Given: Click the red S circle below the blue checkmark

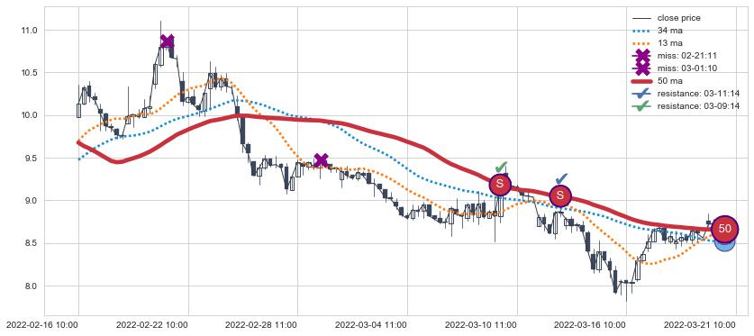Looking at the screenshot, I should pos(559,195).
